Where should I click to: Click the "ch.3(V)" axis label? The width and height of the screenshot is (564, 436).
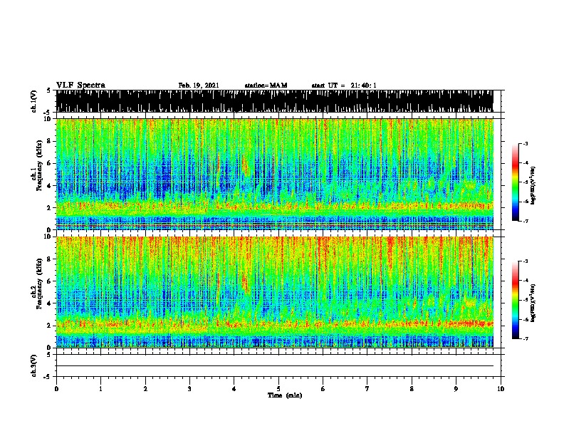(33, 365)
